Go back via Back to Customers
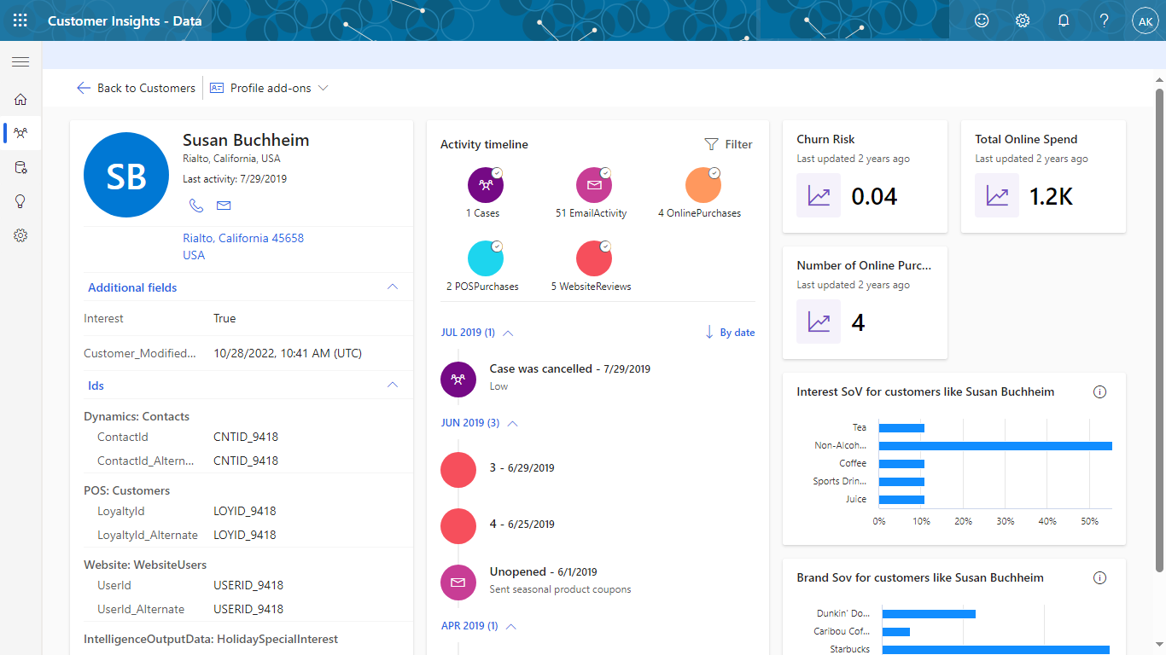This screenshot has width=1166, height=655. pyautogui.click(x=137, y=88)
